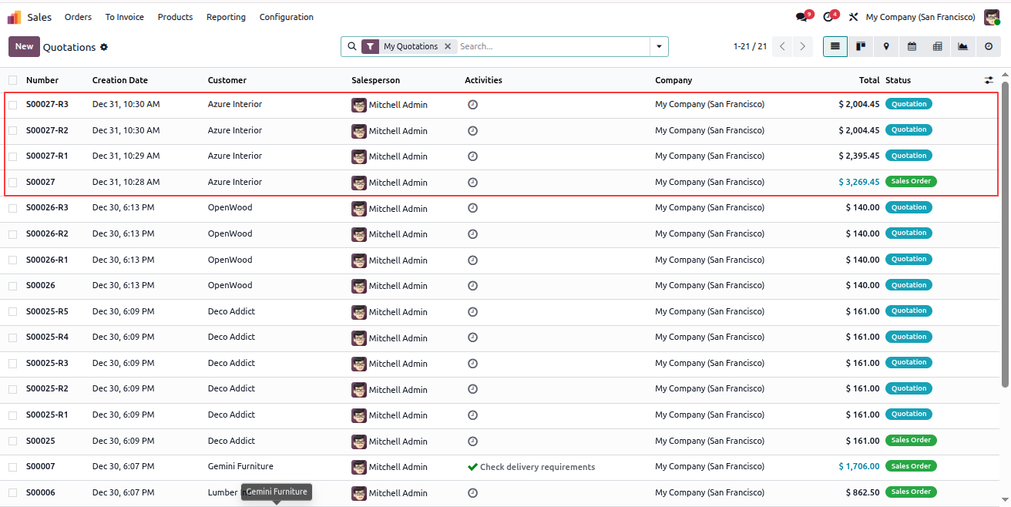The height and width of the screenshot is (507, 1011).
Task: Click the $ 3,269.45 total amount
Action: pyautogui.click(x=859, y=182)
